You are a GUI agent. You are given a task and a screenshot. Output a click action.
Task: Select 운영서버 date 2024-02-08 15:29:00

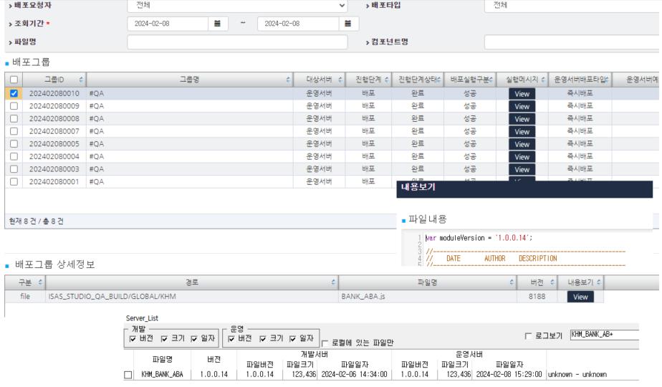coord(509,374)
